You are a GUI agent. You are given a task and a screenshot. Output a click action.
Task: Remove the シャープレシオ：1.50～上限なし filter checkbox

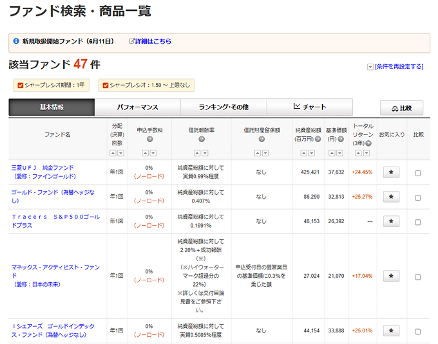[x=103, y=85]
